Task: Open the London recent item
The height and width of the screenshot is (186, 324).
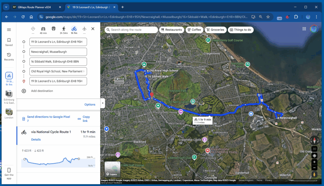Action: click(x=9, y=113)
